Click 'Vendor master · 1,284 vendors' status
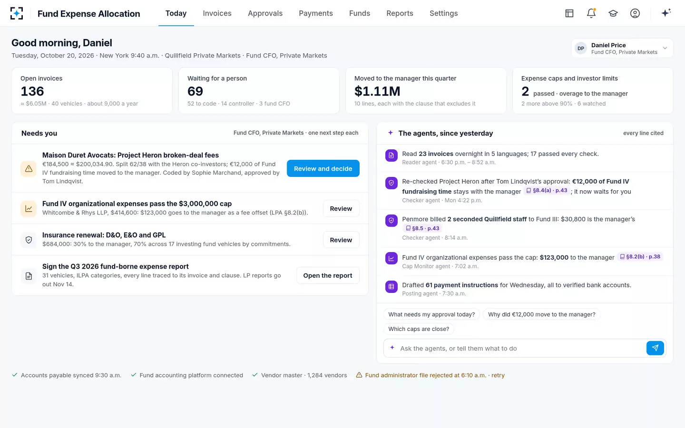The width and height of the screenshot is (685, 428). tap(299, 375)
